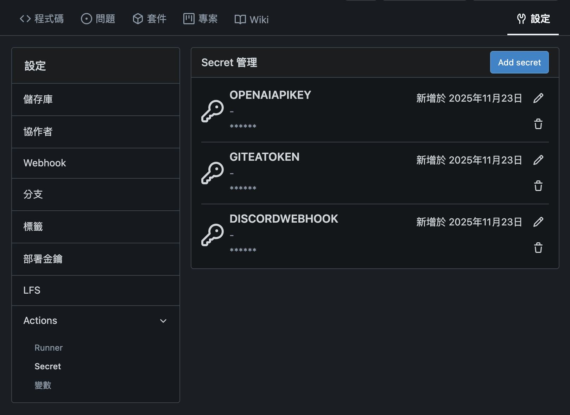Open the Webhook settings entry
The width and height of the screenshot is (570, 415).
pos(45,163)
